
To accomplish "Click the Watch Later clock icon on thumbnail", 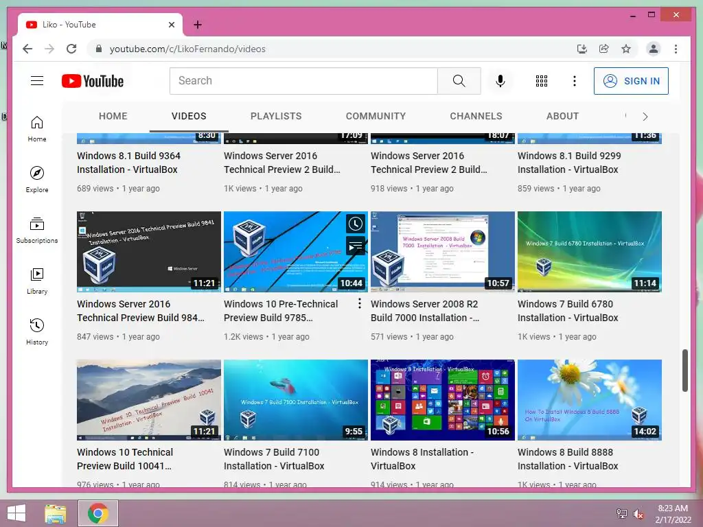I will [356, 224].
